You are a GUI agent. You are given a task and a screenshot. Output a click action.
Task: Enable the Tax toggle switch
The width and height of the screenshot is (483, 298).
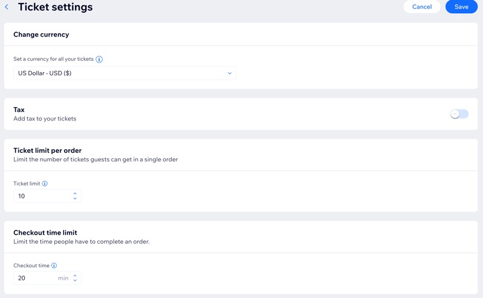tap(459, 114)
